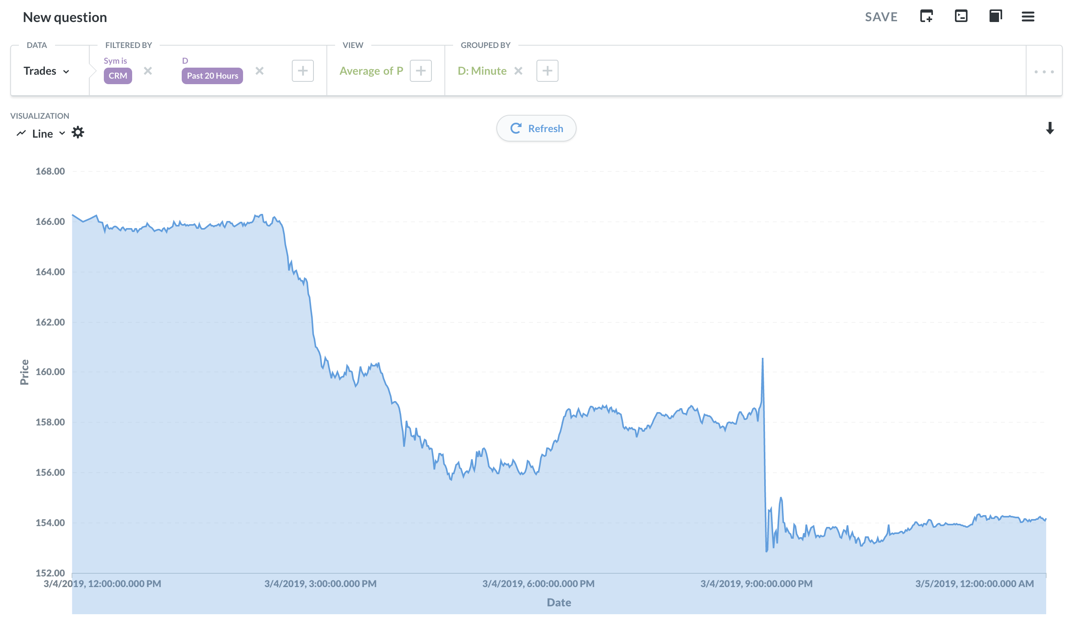1069x626 pixels.
Task: Add a new filter with plus button
Action: (x=303, y=70)
